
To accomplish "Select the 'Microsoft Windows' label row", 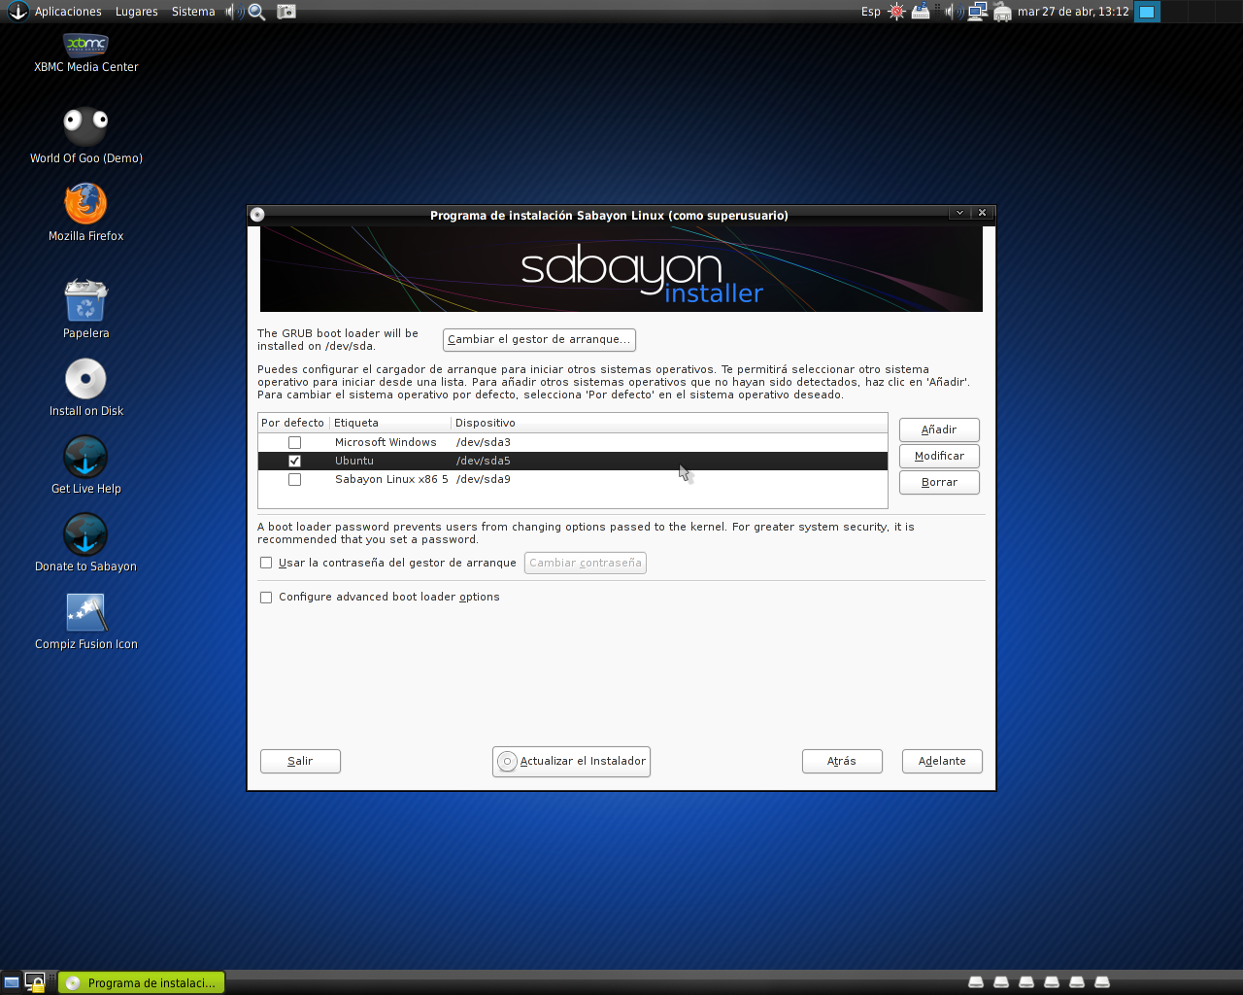I will point(386,442).
